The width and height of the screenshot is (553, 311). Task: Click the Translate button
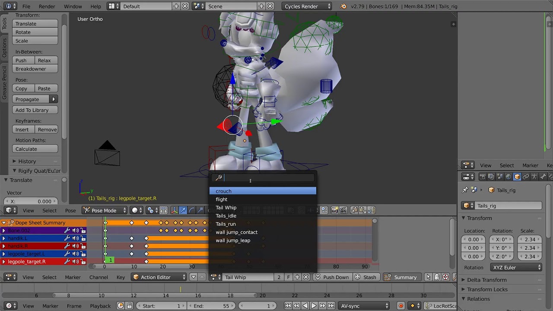click(x=35, y=24)
